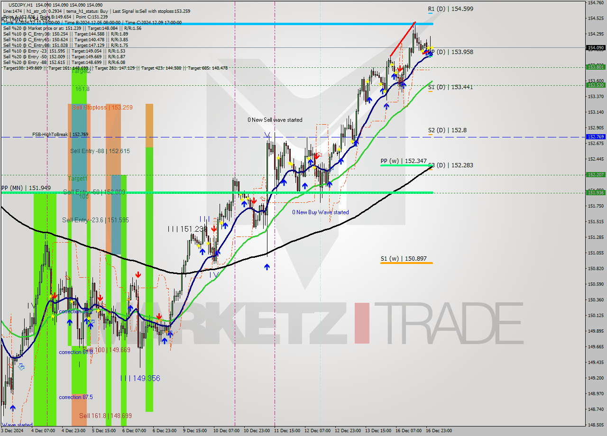Click the green 153.801 price tag on axis
This screenshot has width=607, height=436.
click(x=596, y=67)
